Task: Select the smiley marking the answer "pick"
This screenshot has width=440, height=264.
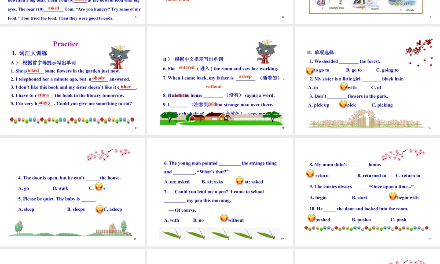Action: [343, 104]
